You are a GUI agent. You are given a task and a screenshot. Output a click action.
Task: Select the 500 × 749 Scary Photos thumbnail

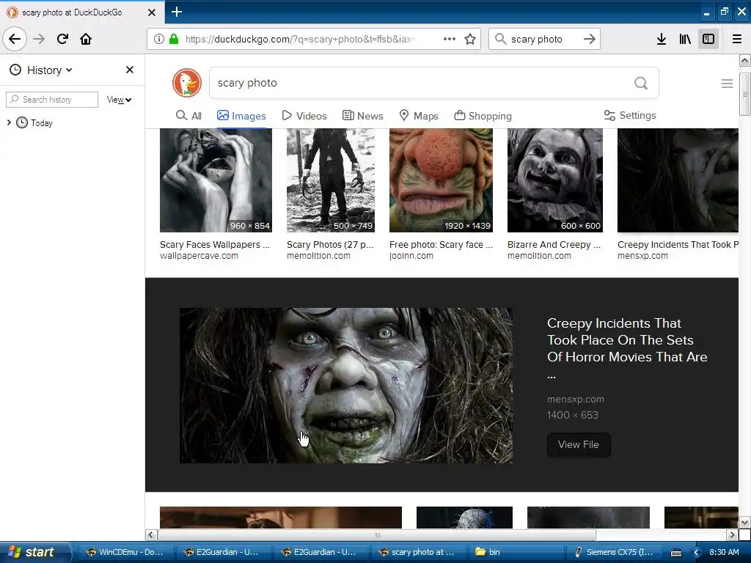coord(331,180)
